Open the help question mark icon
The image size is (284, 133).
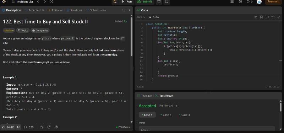tap(56, 127)
